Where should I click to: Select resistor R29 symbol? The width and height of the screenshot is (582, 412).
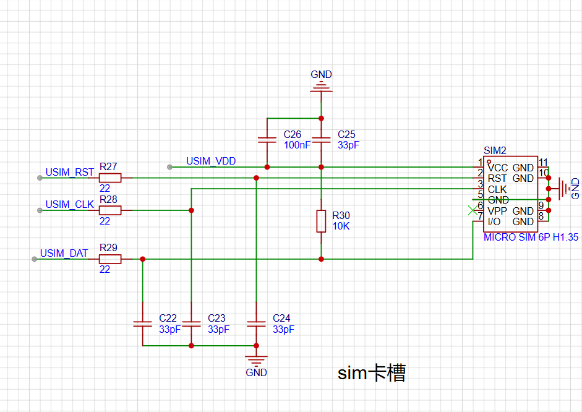[110, 259]
